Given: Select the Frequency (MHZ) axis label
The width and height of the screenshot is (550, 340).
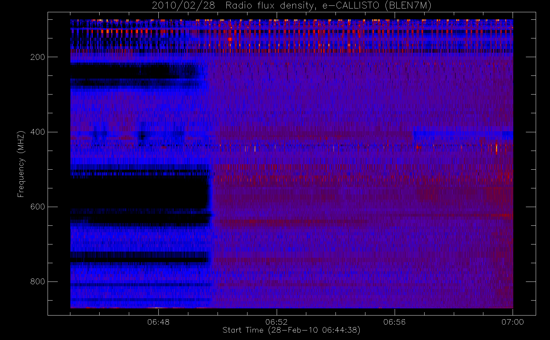Looking at the screenshot, I should pyautogui.click(x=21, y=164).
